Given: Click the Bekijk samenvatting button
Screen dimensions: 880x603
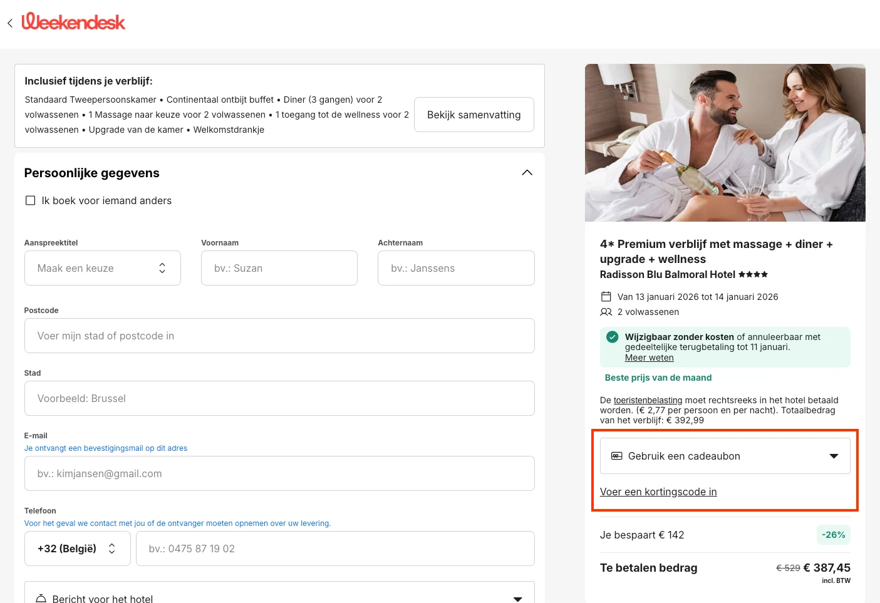Looking at the screenshot, I should click(x=474, y=115).
